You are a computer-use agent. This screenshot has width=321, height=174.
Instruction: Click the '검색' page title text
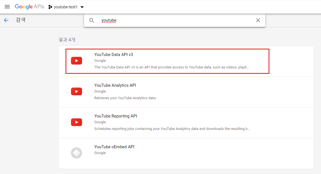21,20
